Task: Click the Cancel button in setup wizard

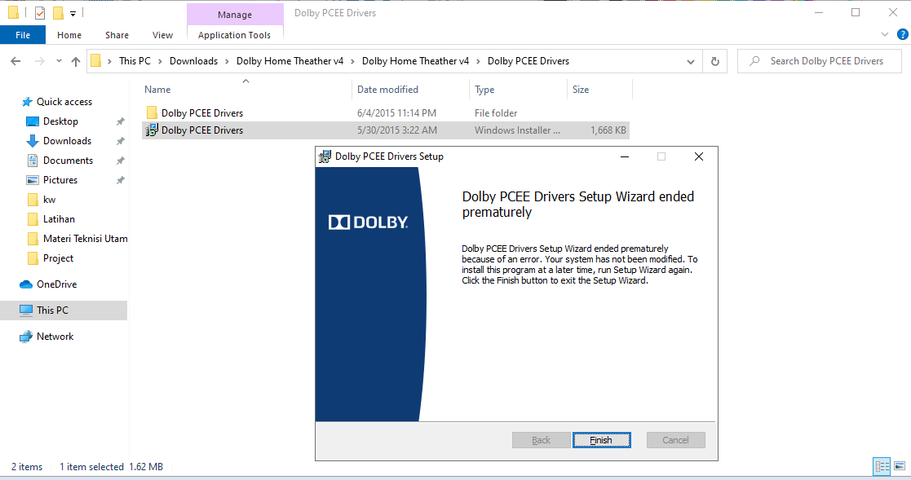Action: pos(675,440)
